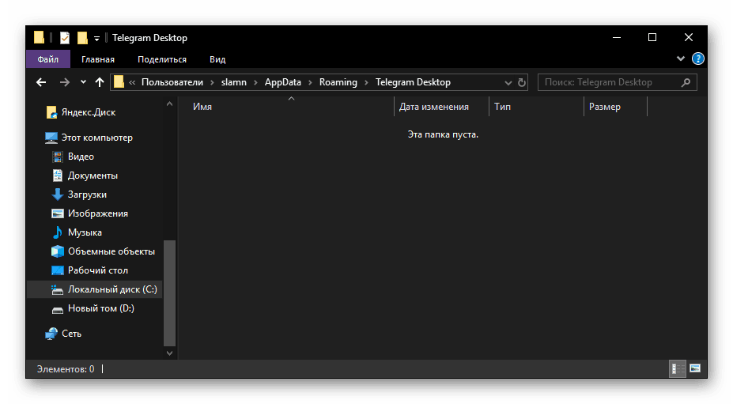Screen dimensions: 733x404
Task: Click the folder icon in address bar
Action: pyautogui.click(x=119, y=82)
